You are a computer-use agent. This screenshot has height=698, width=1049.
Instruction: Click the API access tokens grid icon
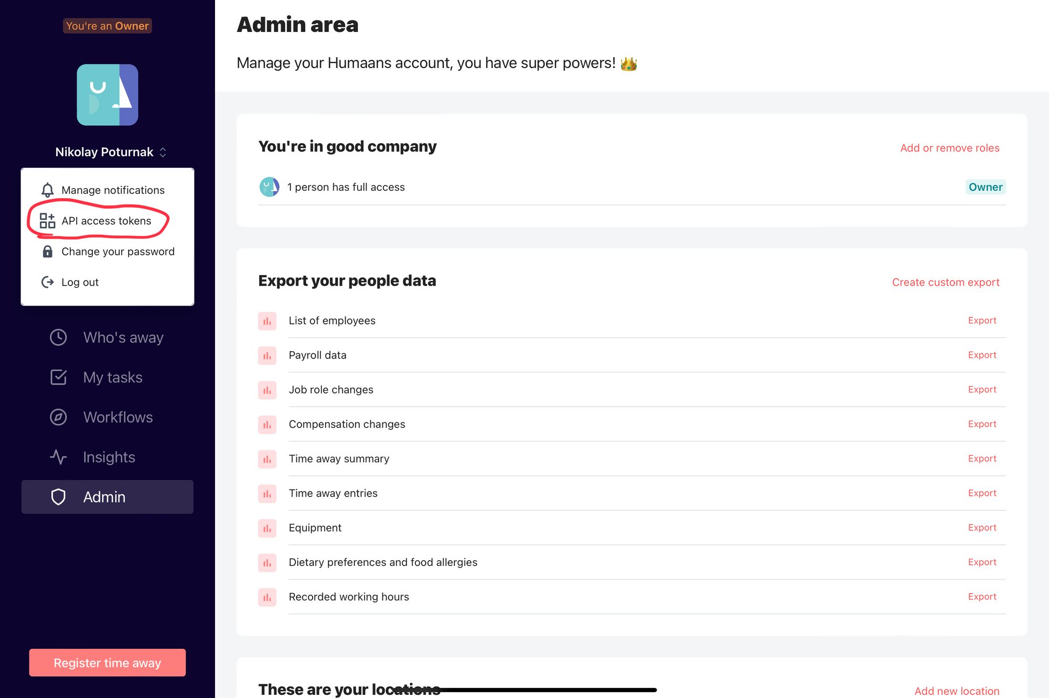47,221
